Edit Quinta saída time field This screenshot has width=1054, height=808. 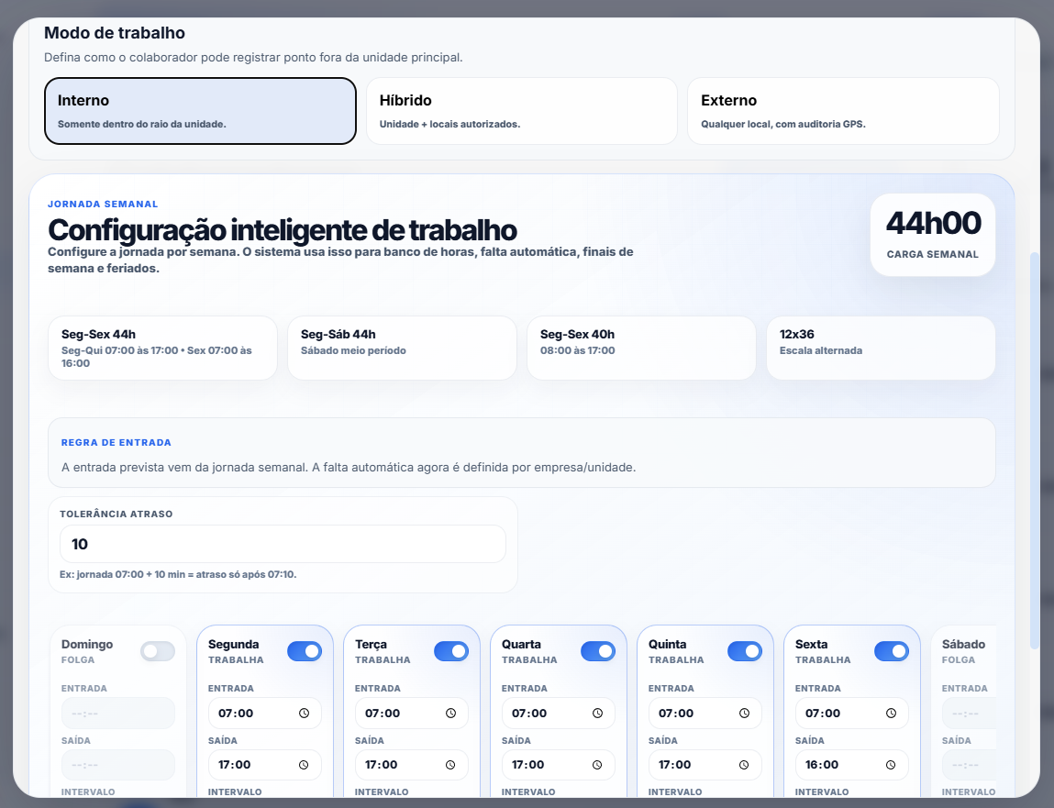click(x=705, y=765)
